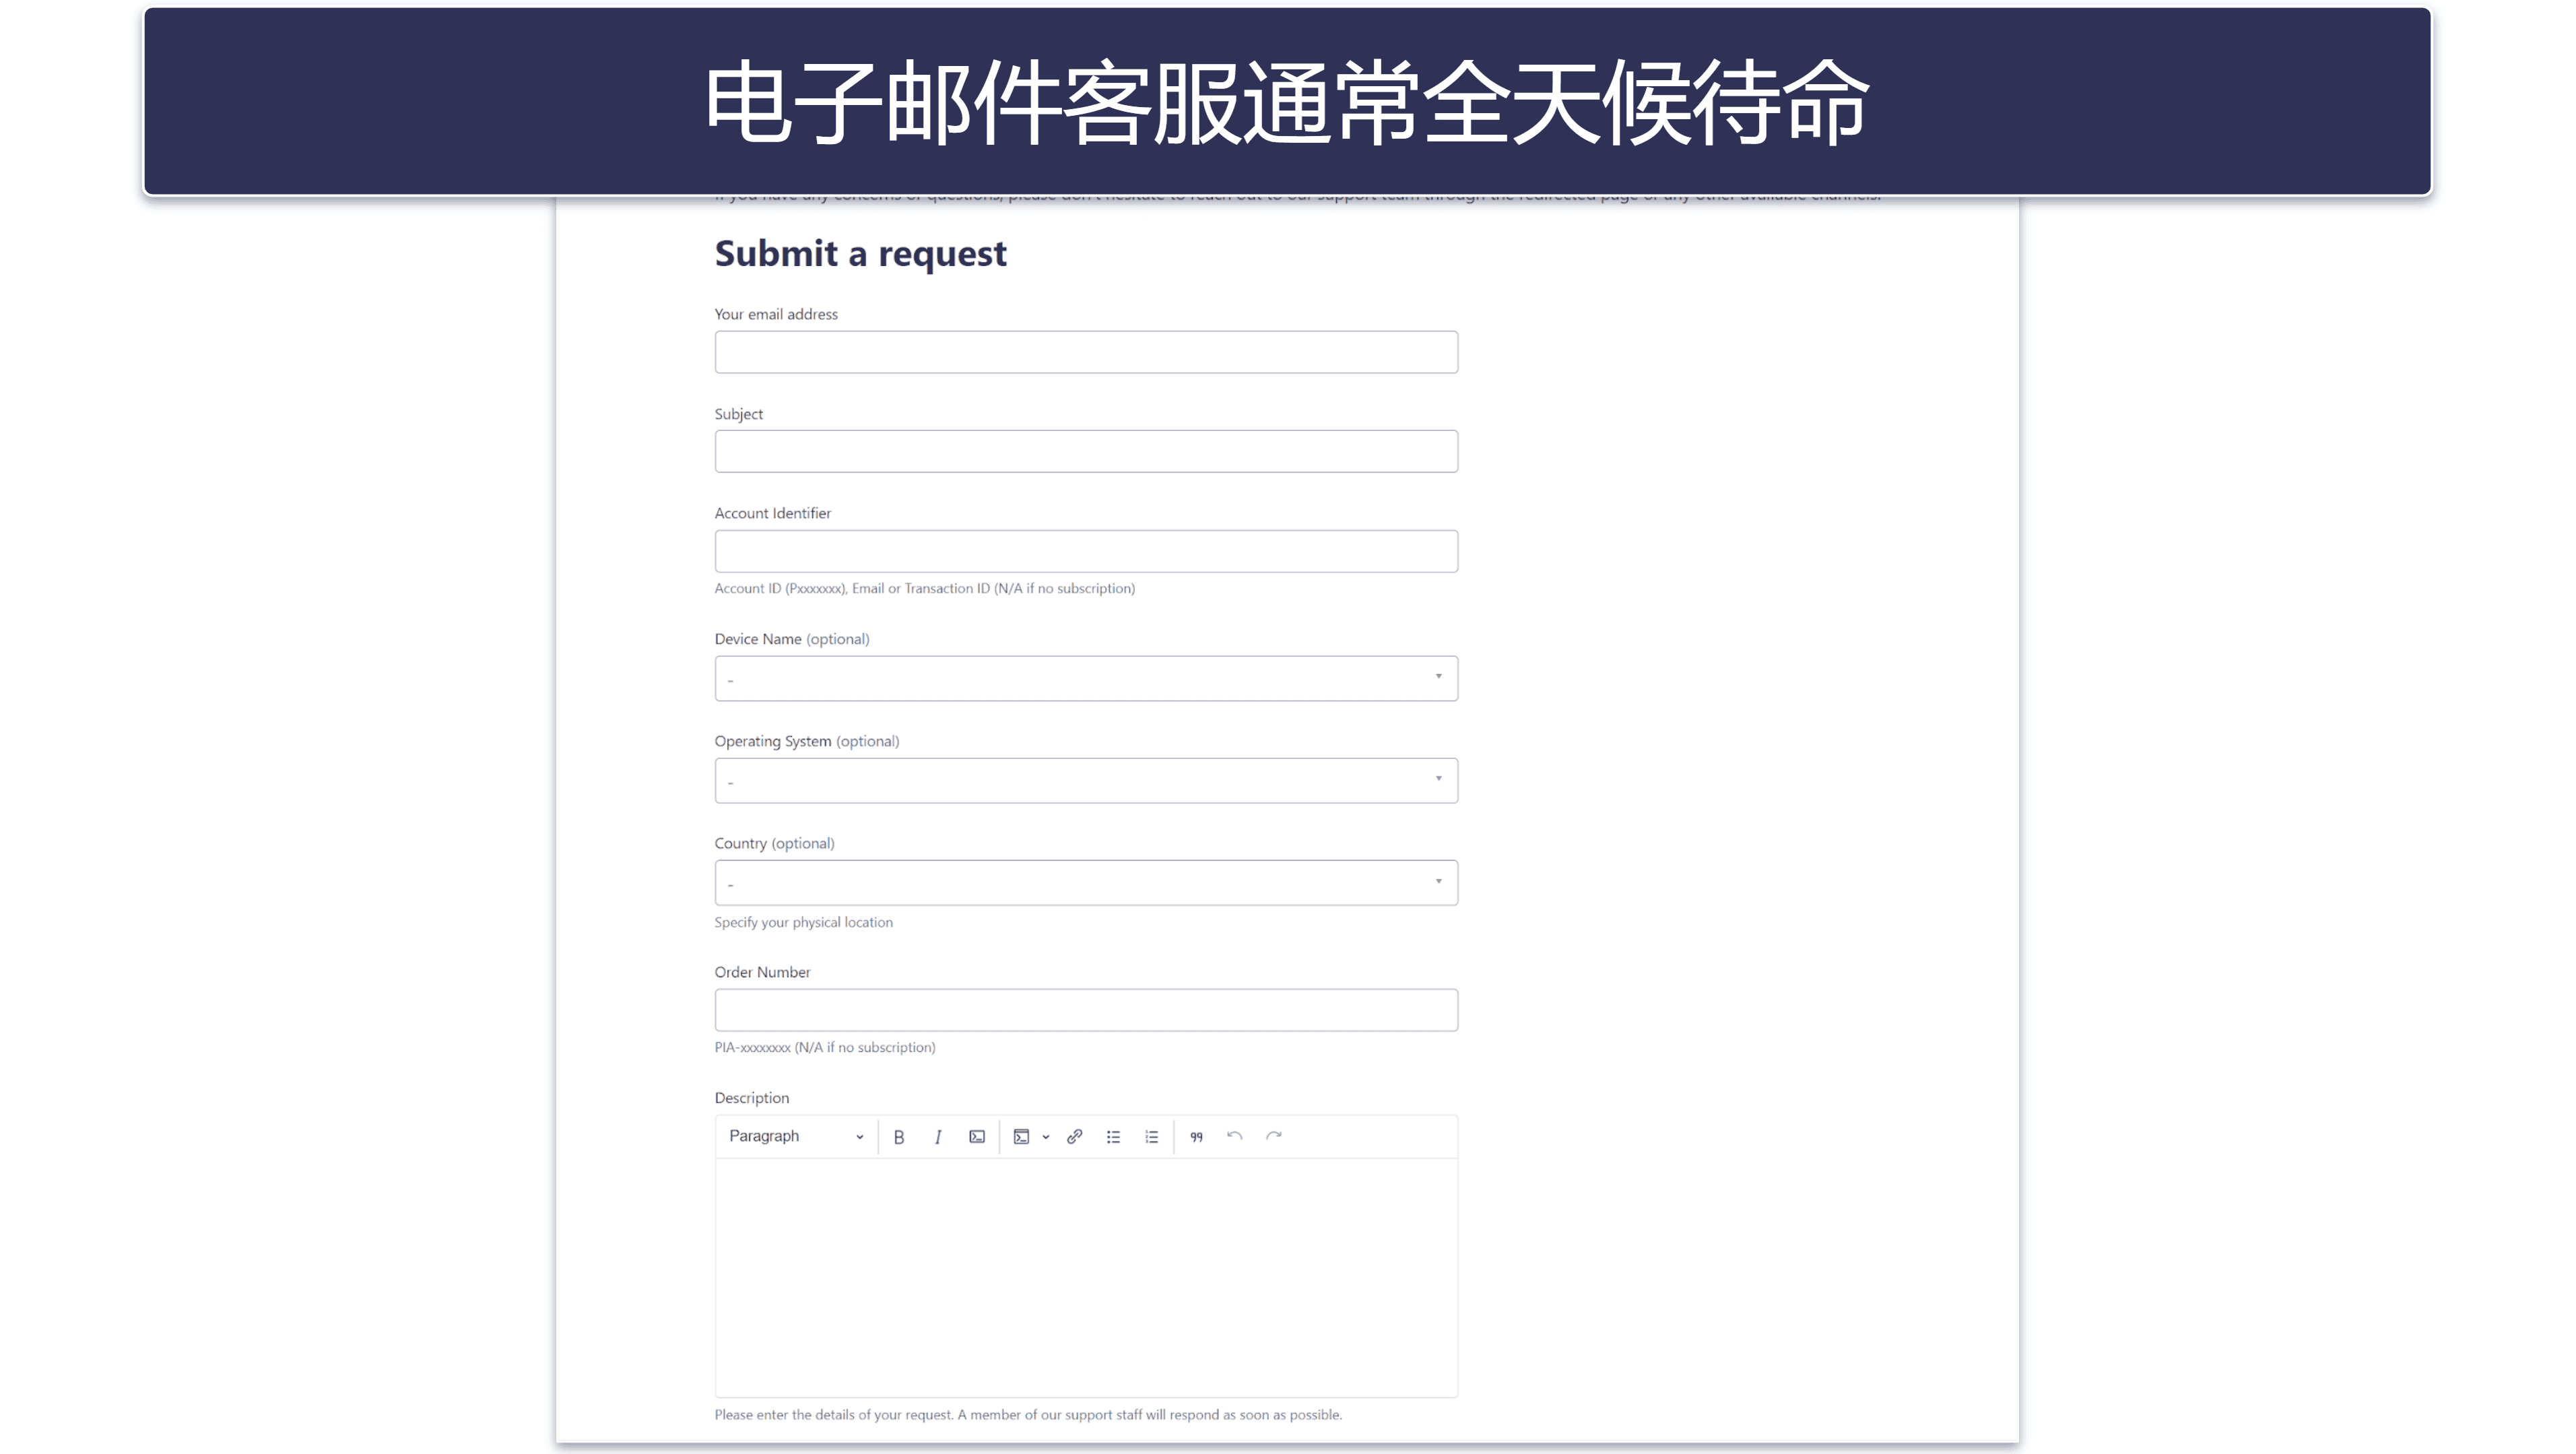Screen dimensions: 2576x1454
Task: Click the Numbered list icon
Action: [1150, 1135]
